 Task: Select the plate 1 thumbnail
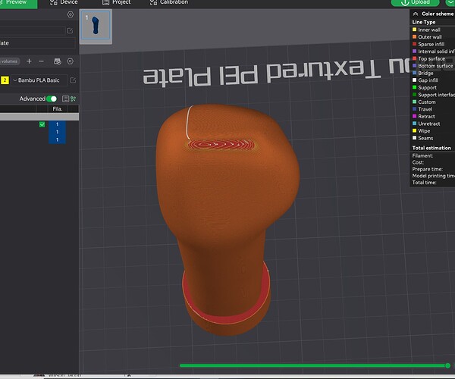point(96,25)
